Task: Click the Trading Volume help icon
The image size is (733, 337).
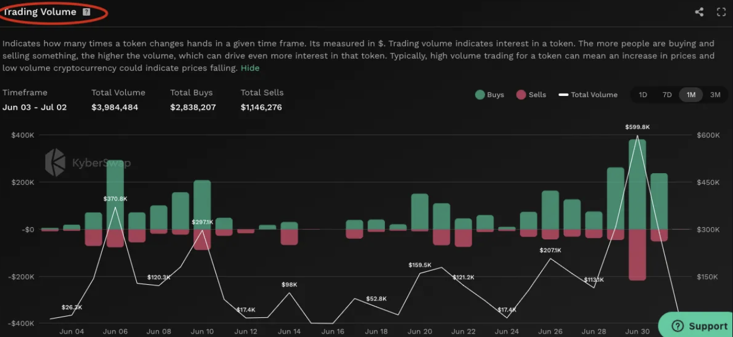Action: click(x=87, y=12)
